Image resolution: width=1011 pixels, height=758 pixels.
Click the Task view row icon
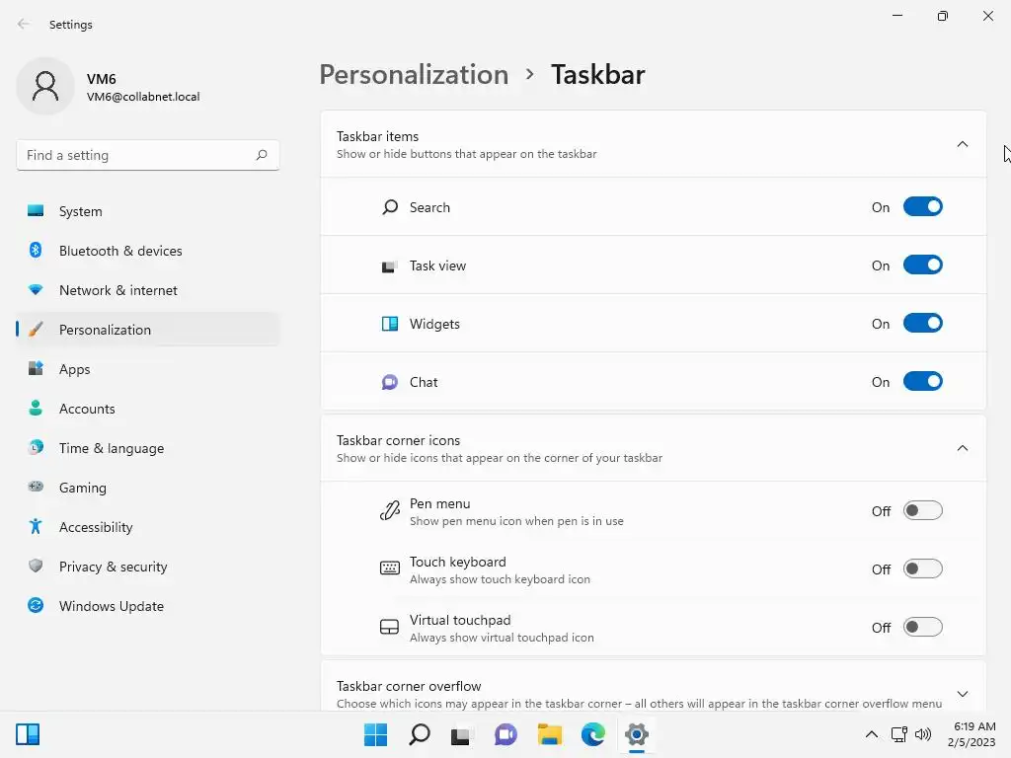(389, 265)
